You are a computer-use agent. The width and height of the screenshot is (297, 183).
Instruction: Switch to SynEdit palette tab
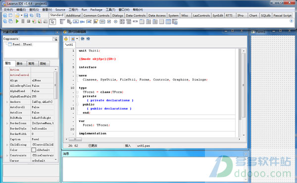click(x=218, y=15)
